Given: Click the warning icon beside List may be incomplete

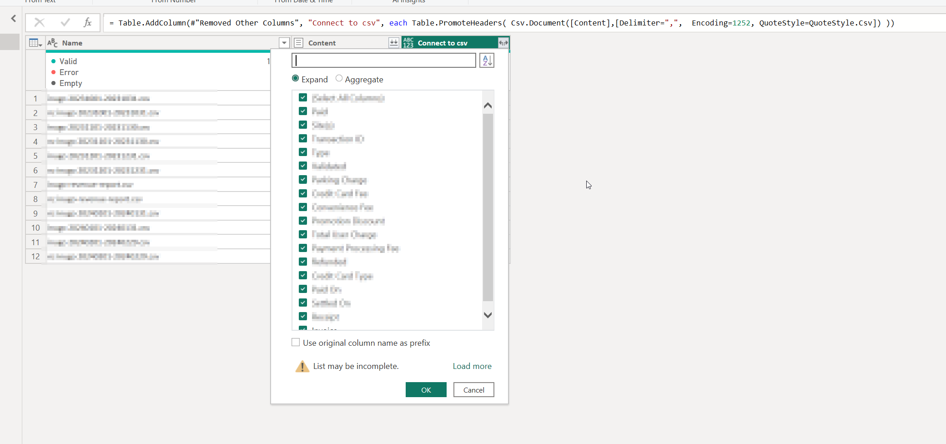Looking at the screenshot, I should pos(302,366).
